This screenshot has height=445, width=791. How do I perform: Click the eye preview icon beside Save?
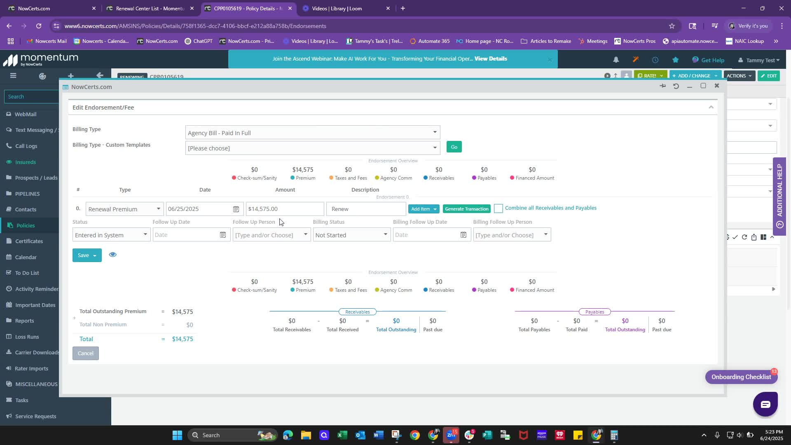[112, 255]
